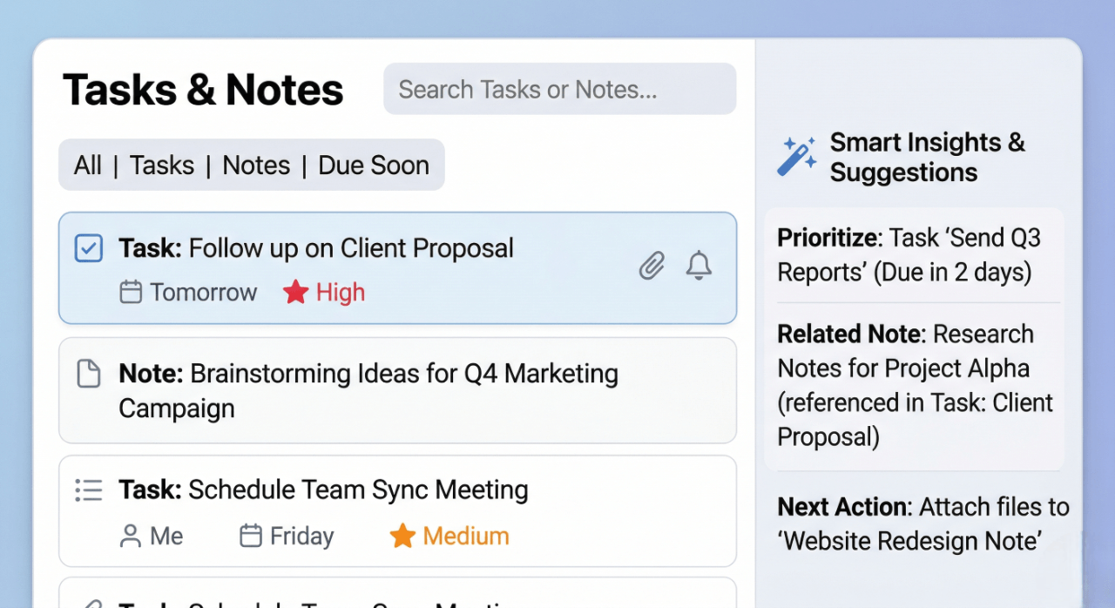1115x608 pixels.
Task: Select the All filter tab
Action: point(88,166)
